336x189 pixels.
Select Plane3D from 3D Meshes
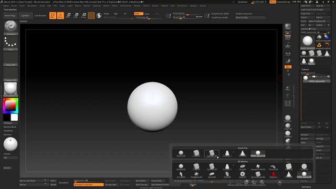pyautogui.click(x=288, y=167)
